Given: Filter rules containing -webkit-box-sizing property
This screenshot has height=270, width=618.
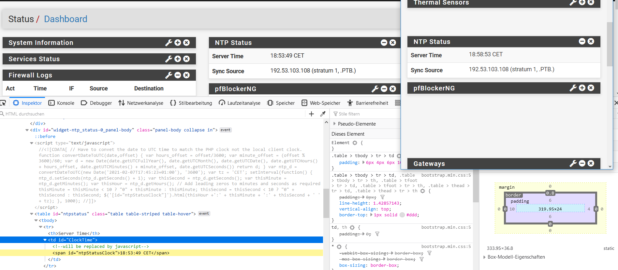Looking at the screenshot, I should click(429, 253).
